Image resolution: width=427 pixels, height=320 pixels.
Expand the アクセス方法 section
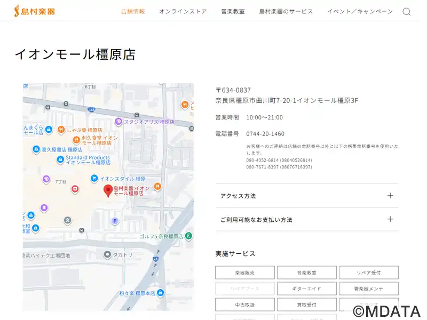307,196
